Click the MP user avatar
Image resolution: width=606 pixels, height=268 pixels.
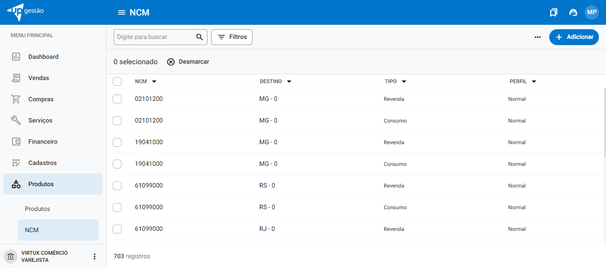coord(592,12)
